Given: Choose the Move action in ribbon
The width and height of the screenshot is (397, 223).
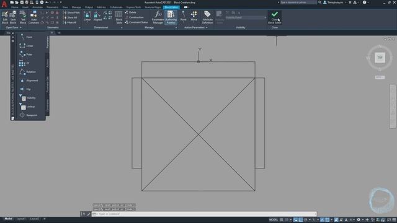Looking at the screenshot, I should (194, 16).
